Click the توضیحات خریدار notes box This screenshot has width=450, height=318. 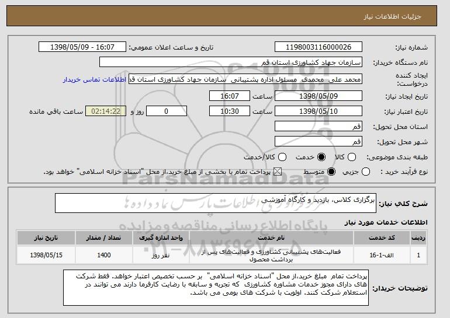pos(216,287)
